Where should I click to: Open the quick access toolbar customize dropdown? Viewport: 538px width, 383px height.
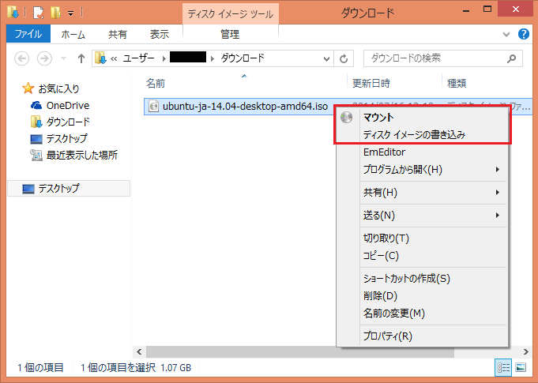[70, 13]
